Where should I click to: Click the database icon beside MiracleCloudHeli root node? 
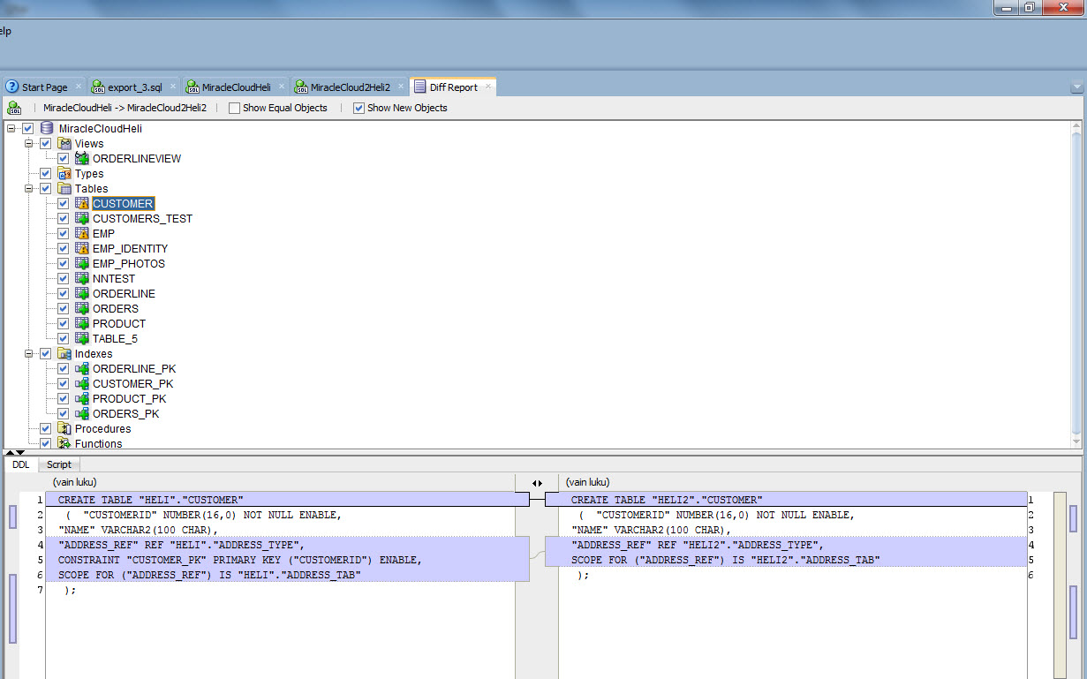47,129
